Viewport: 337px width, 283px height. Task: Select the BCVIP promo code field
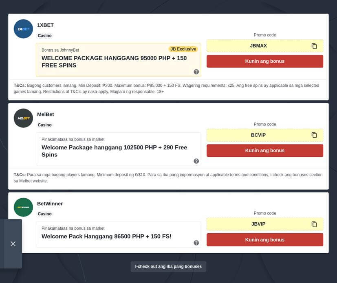pyautogui.click(x=258, y=135)
